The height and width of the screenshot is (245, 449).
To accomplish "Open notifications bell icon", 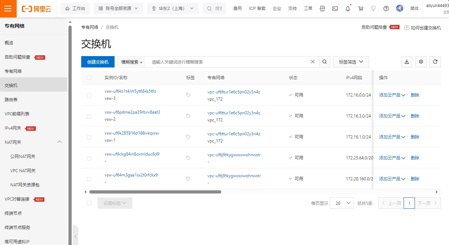I will [x=348, y=9].
